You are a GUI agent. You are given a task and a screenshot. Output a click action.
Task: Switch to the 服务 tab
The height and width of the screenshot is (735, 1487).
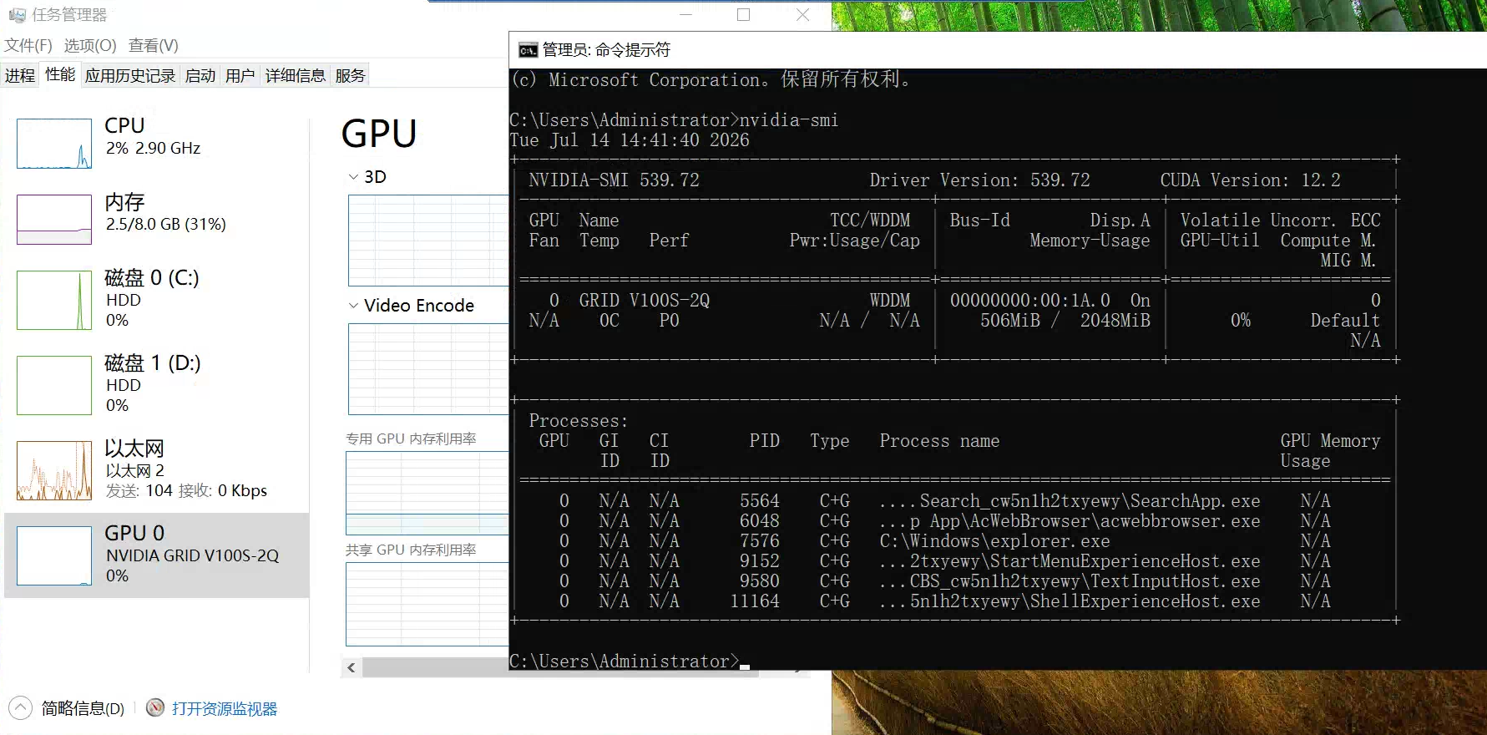351,76
